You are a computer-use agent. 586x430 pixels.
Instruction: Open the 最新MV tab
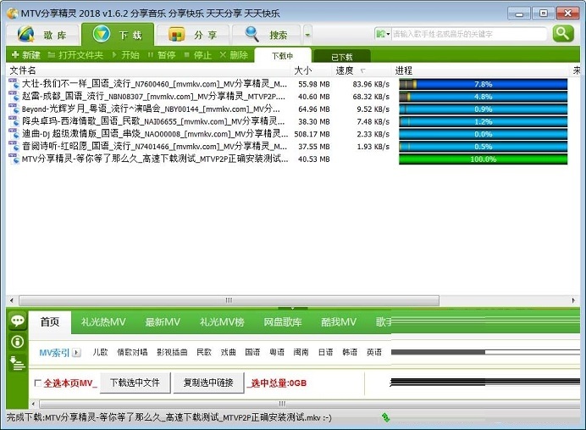pos(163,321)
